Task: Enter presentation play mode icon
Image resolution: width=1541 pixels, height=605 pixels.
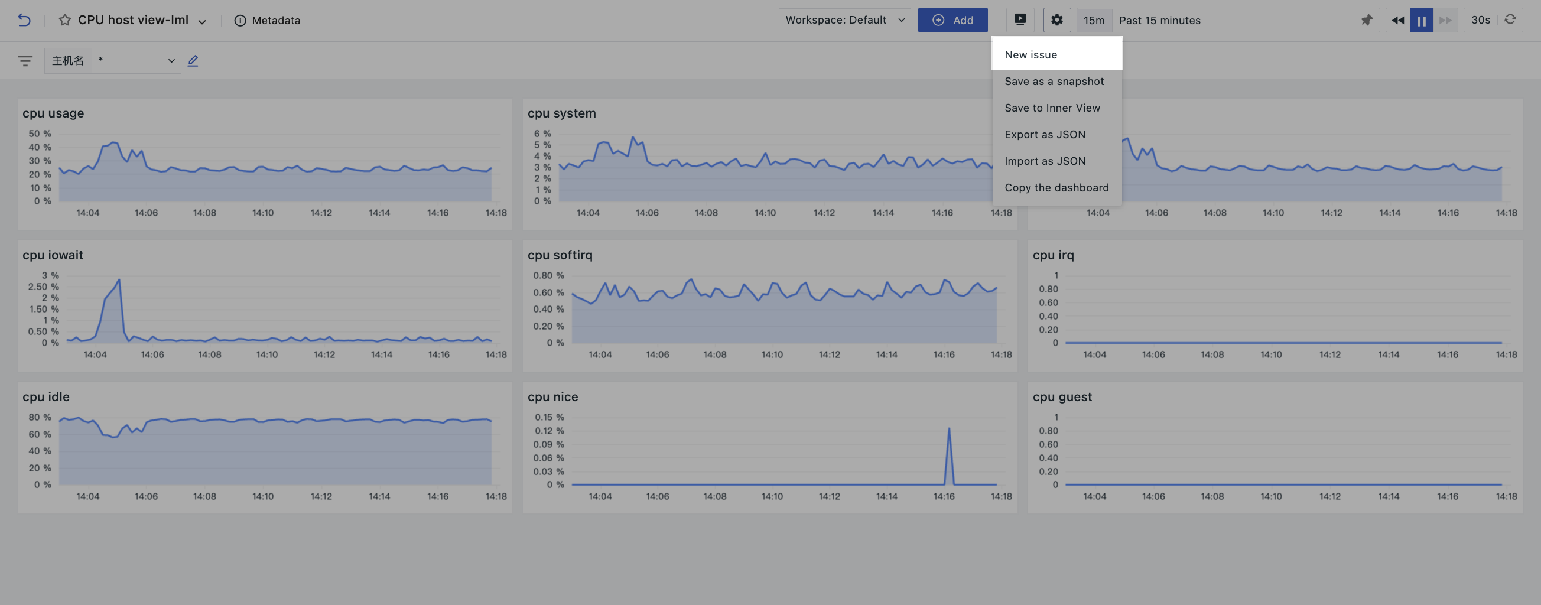Action: (1020, 20)
